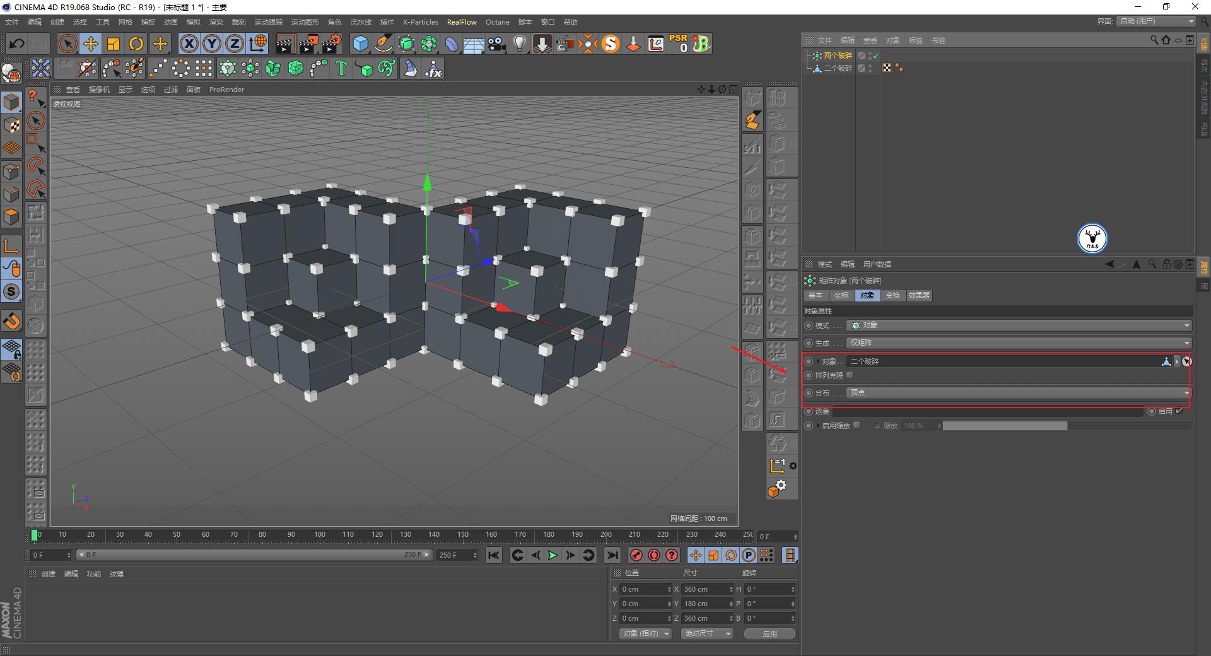
Task: Switch to the 坐标 tab in attributes
Action: point(841,295)
